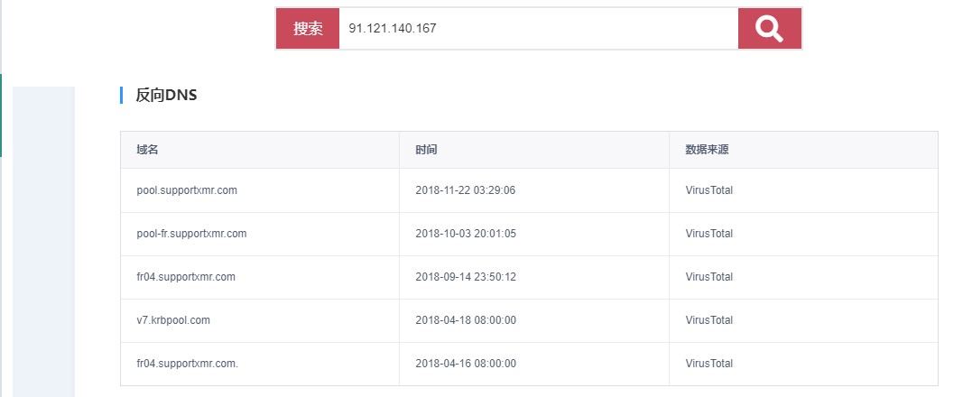Viewport: 963px width, 397px height.
Task: Click VirusTotal source in v7.krbpool.com row
Action: (x=709, y=320)
